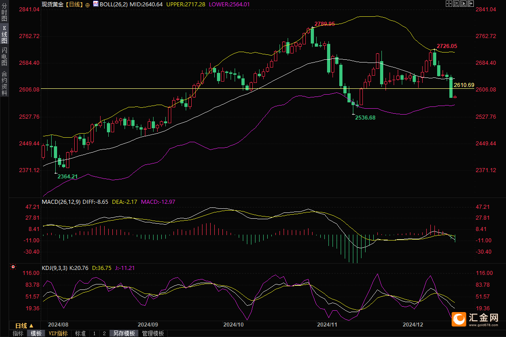Select the K线图 side tab
The height and width of the screenshot is (337, 506).
click(4, 34)
